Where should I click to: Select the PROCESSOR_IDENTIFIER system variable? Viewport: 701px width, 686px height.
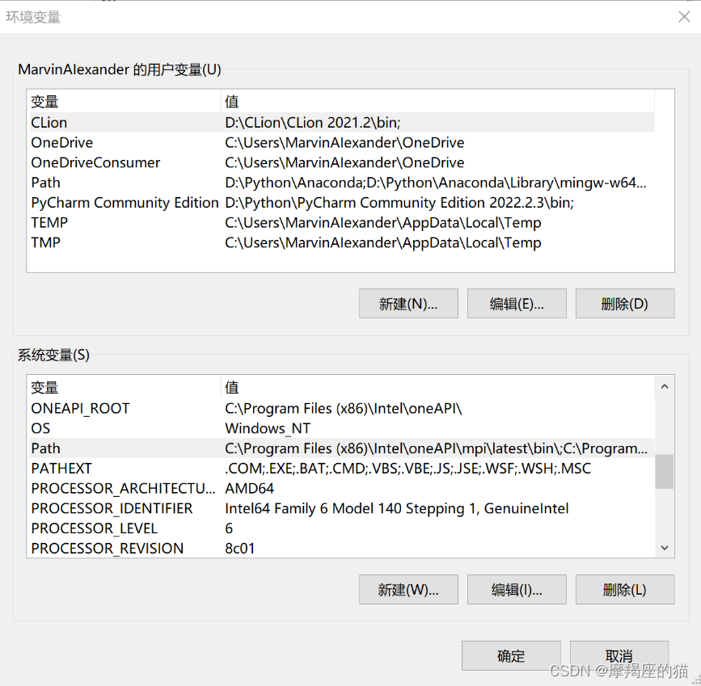121,508
